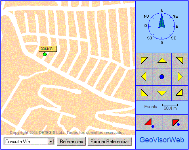Pan map southwest with diagonal arrow
This screenshot has width=189, height=150.
(x=144, y=93)
